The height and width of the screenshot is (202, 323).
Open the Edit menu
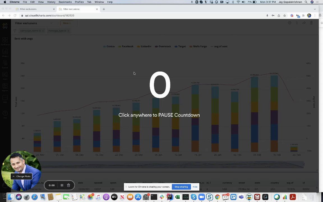point(33,2)
